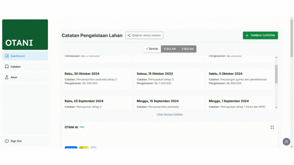
Task: Click the share icon beside Bagikan akses catatan
Action: [129, 35]
